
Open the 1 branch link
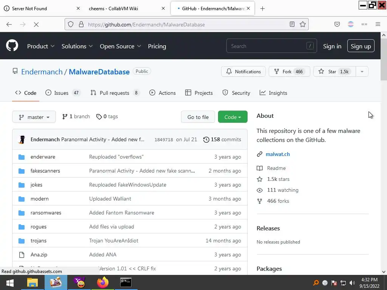point(76,116)
